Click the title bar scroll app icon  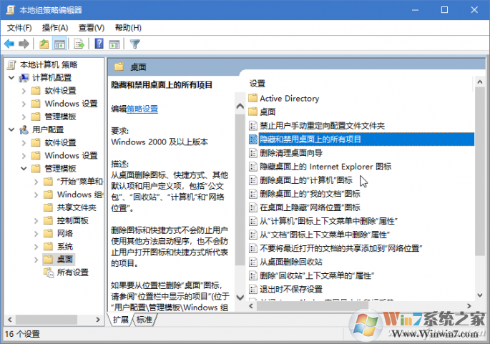point(11,10)
